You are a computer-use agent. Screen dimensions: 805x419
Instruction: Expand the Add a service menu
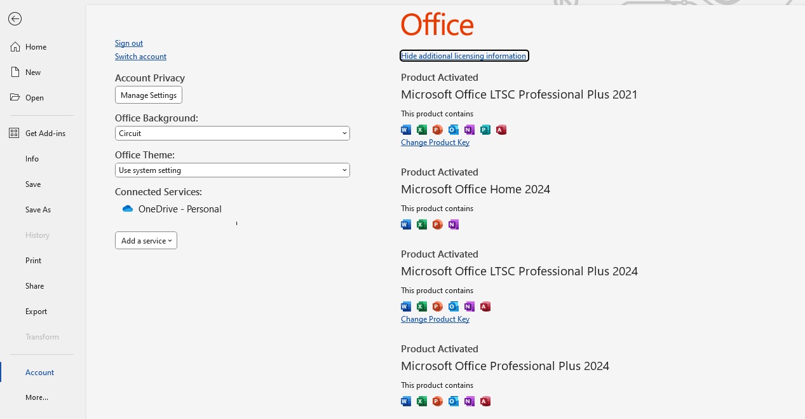click(x=146, y=241)
